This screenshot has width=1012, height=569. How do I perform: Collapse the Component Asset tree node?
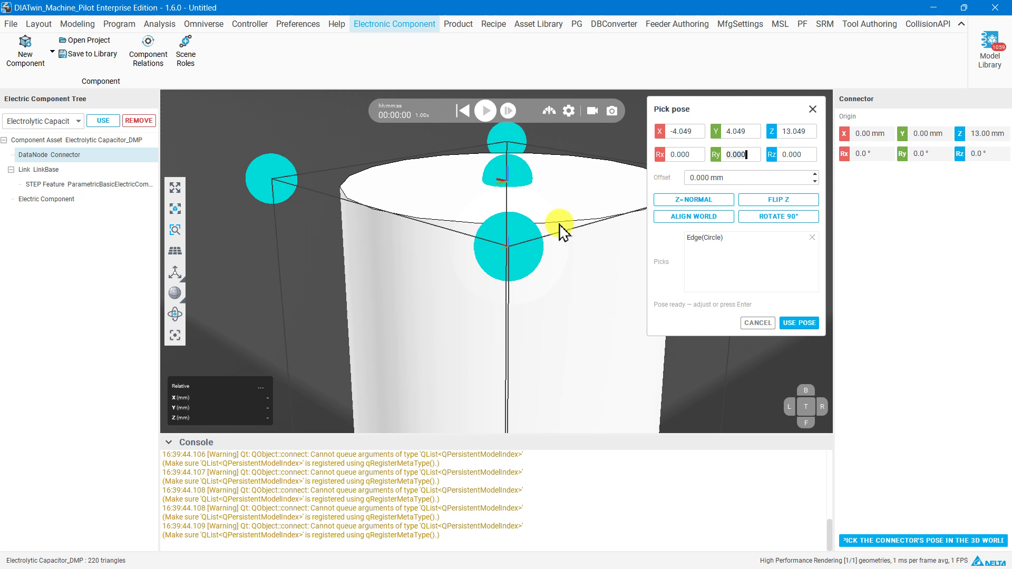[x=4, y=140]
